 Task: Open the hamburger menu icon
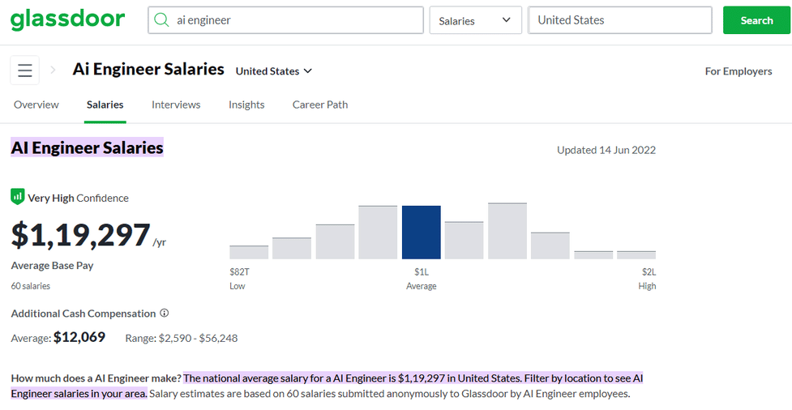[25, 70]
